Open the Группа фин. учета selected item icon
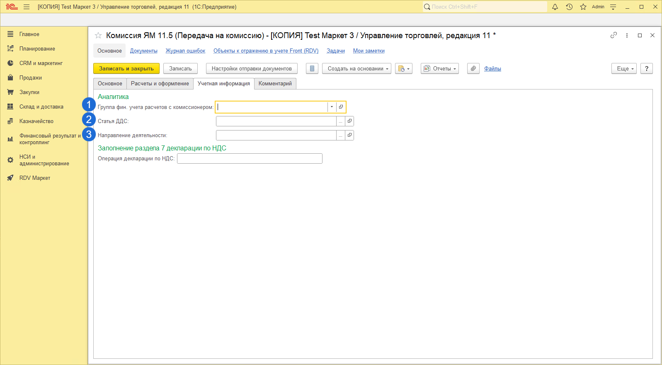 (341, 107)
